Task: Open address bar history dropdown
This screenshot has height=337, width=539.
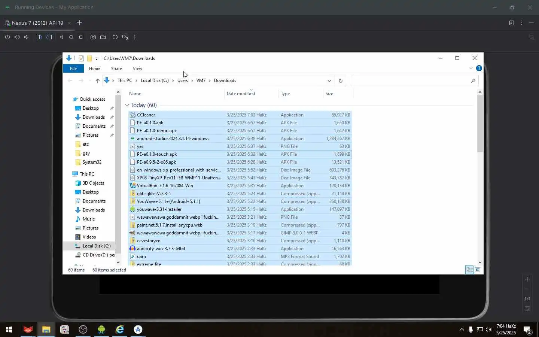Action: point(329,81)
